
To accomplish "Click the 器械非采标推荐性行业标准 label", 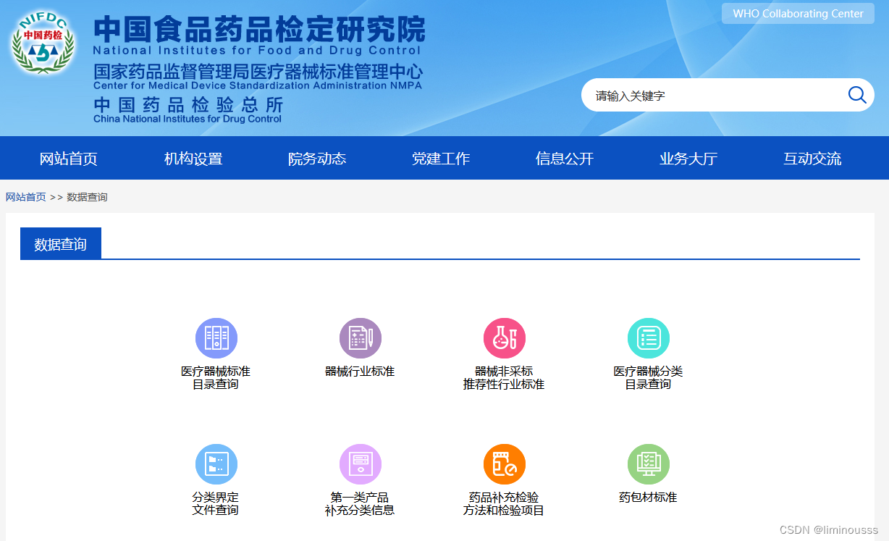I will click(504, 377).
